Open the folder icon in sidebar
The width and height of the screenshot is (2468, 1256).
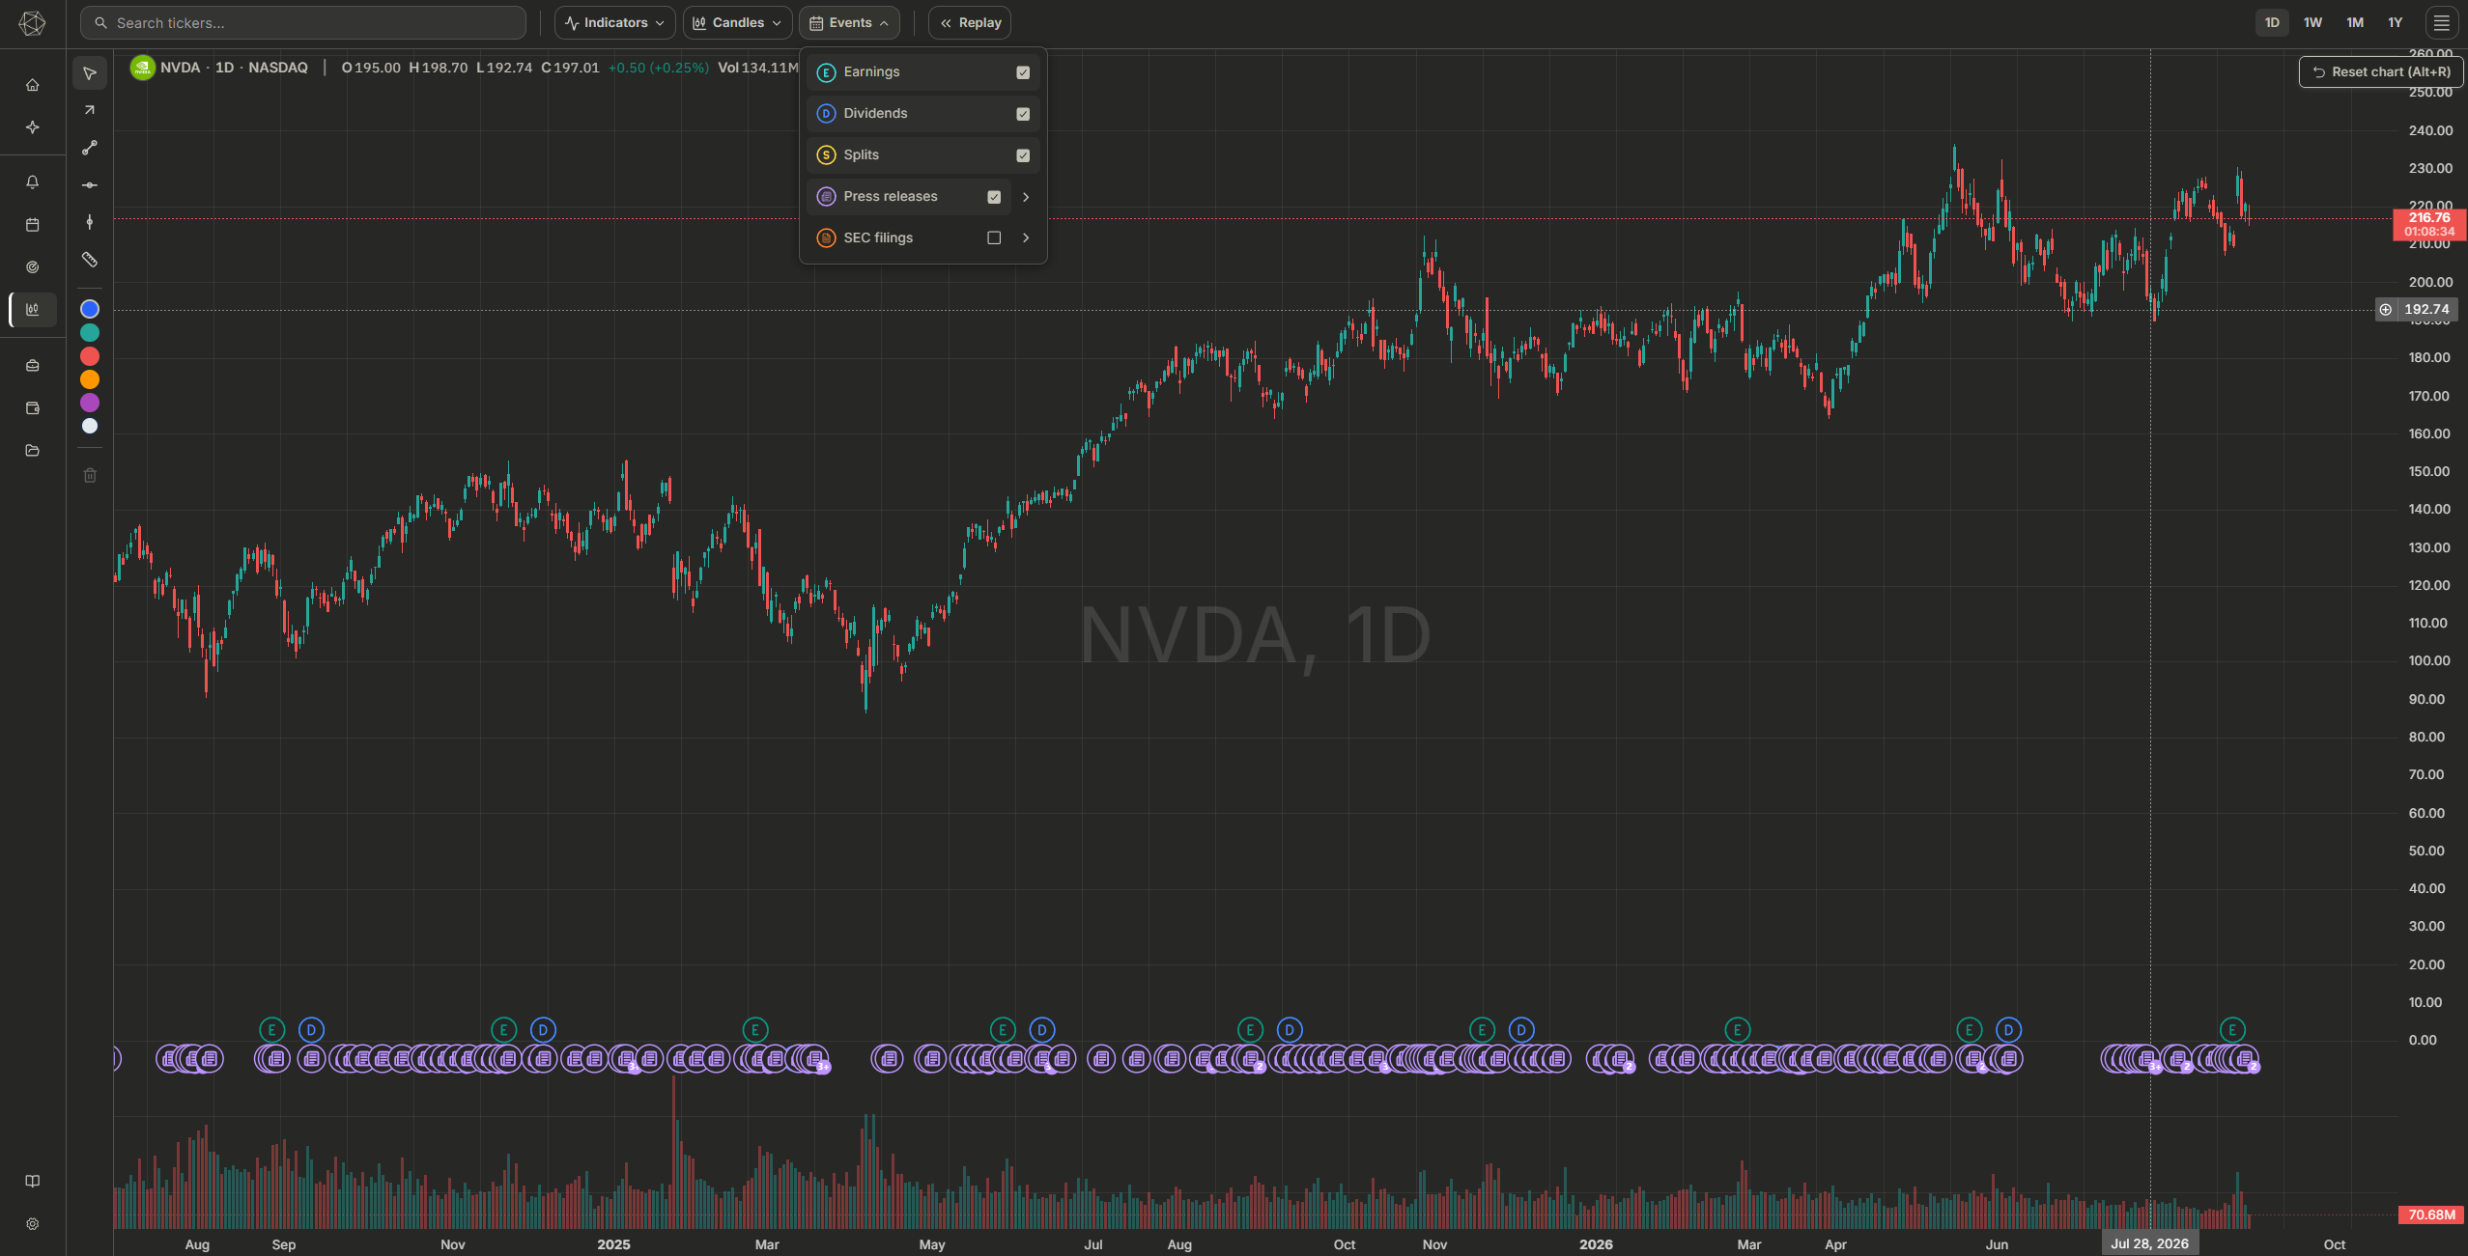pyautogui.click(x=32, y=451)
